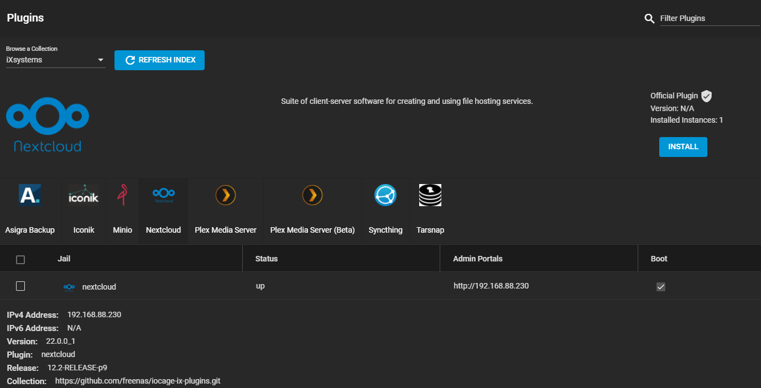Click the search magnifier icon

(650, 18)
